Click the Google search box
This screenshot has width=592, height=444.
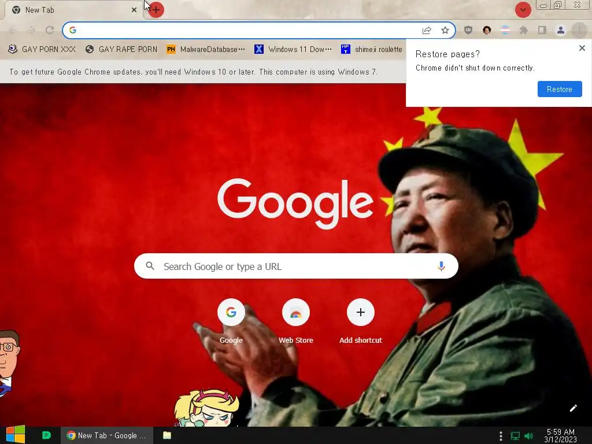296,266
